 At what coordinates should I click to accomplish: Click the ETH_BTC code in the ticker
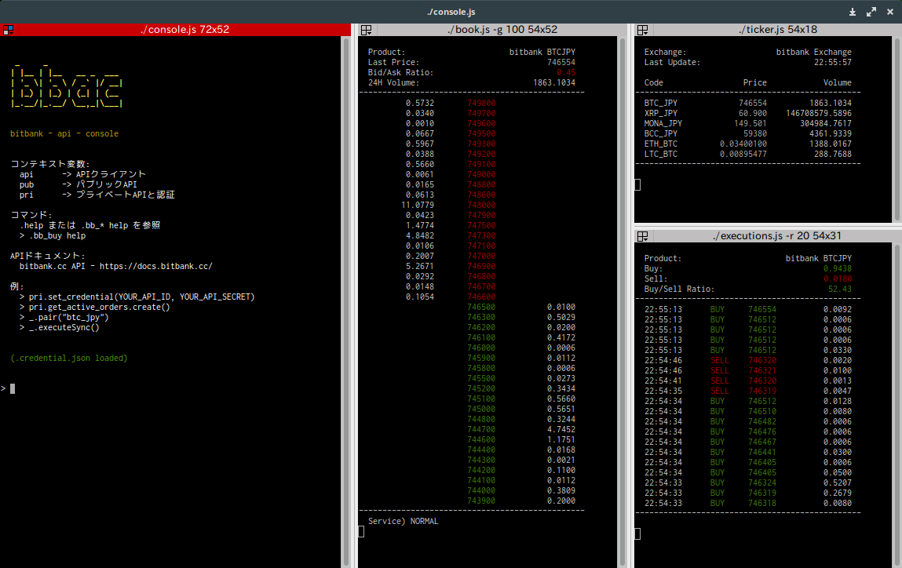point(660,144)
